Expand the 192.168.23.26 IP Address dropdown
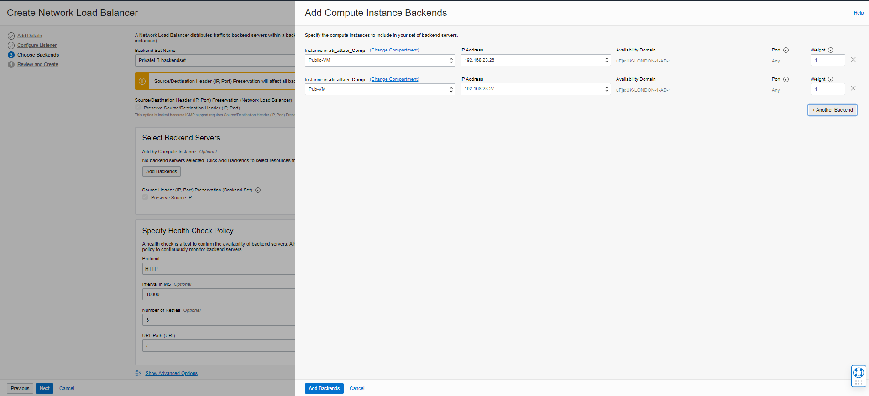 pyautogui.click(x=535, y=60)
